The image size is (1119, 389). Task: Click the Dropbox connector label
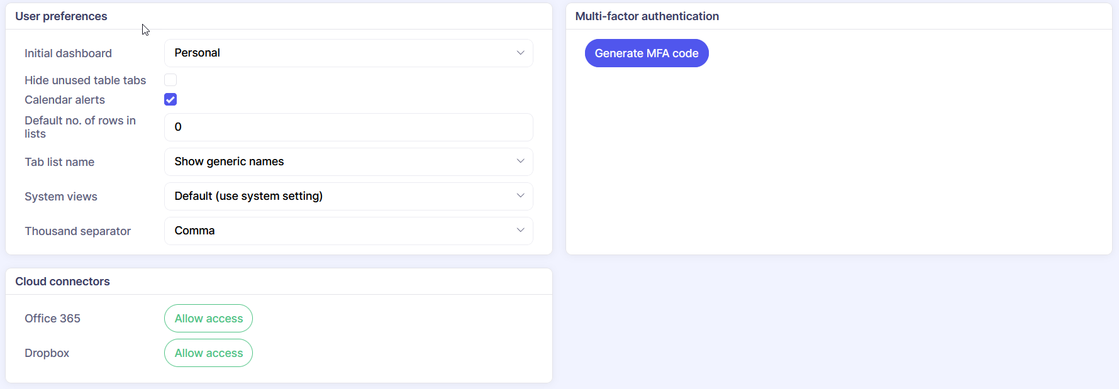coord(47,353)
